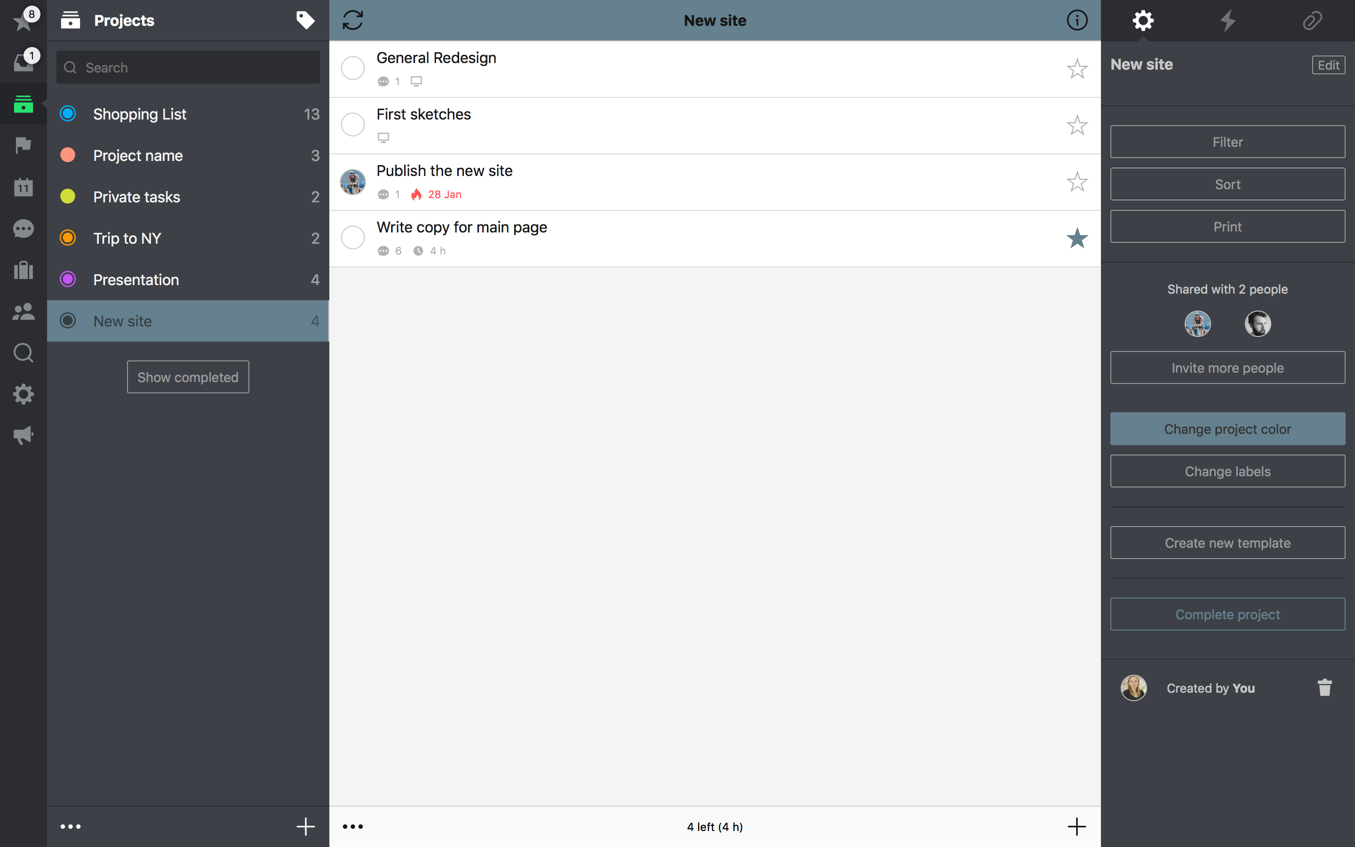Expand the three-dot menu at bottom left
The height and width of the screenshot is (847, 1355).
click(70, 826)
